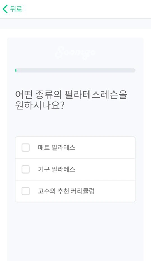Click the 어떤 종류의 필라테스레슨을 heading line
151x261 pixels.
71,94
